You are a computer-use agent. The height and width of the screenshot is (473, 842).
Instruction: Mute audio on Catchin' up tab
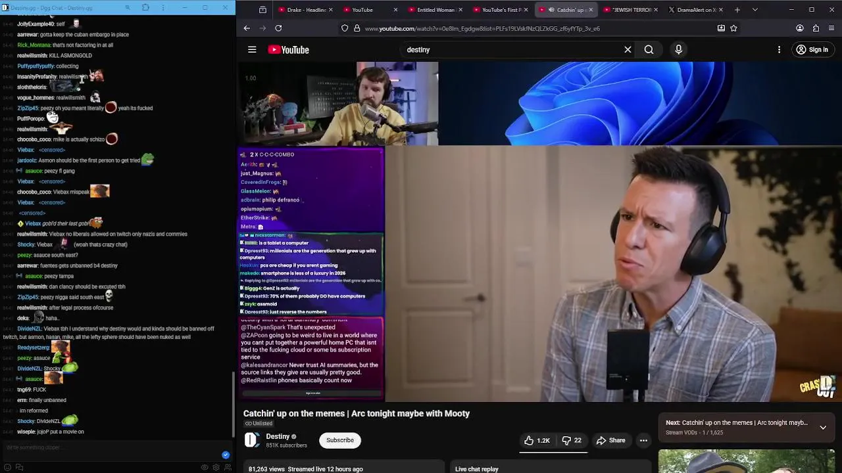(551, 10)
